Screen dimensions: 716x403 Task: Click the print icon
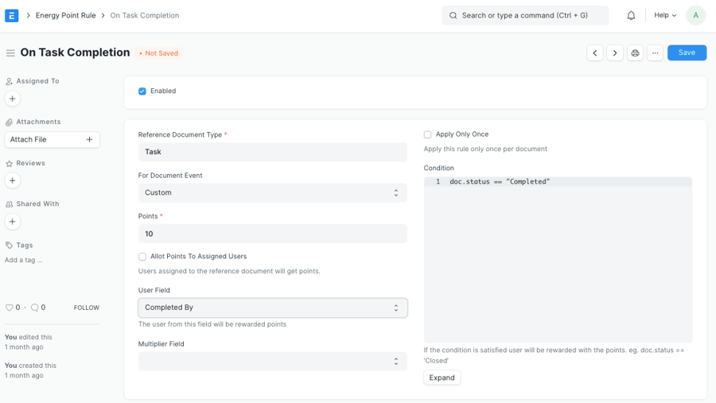(635, 53)
